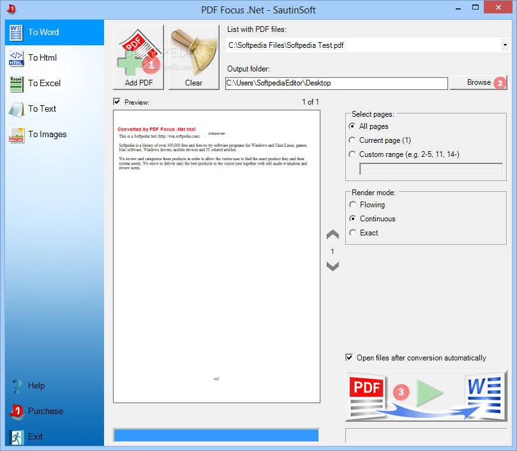Expand the PDF files list dropdown arrow
The image size is (517, 451).
pyautogui.click(x=505, y=45)
